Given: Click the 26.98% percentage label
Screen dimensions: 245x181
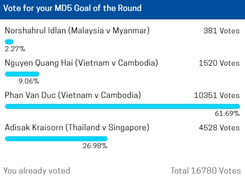Looking at the screenshot, I should [95, 146].
